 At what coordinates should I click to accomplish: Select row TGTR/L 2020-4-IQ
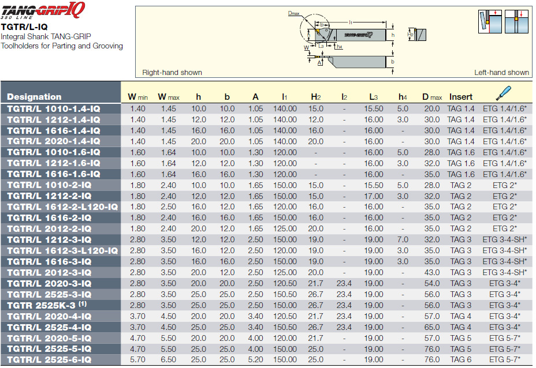coord(267,316)
